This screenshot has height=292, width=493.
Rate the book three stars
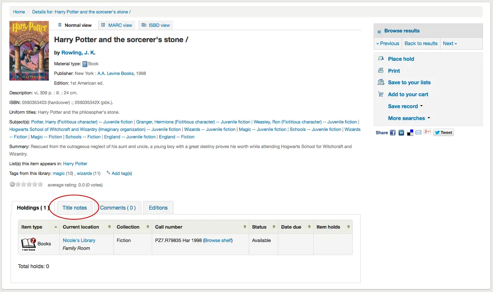[x=29, y=184]
